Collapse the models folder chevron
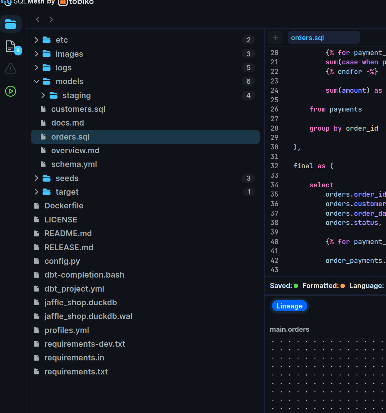 (x=36, y=82)
